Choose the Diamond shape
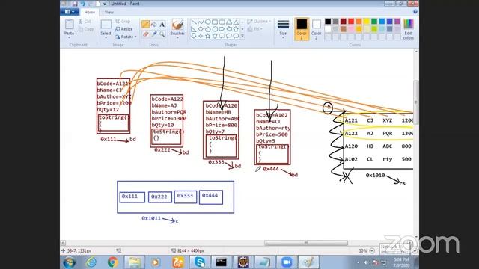 pyautogui.click(x=201, y=29)
